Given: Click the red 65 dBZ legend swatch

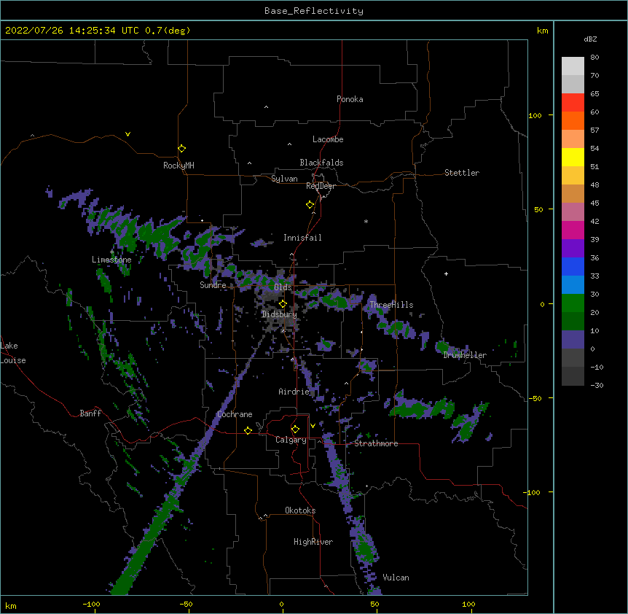Looking at the screenshot, I should [x=573, y=102].
